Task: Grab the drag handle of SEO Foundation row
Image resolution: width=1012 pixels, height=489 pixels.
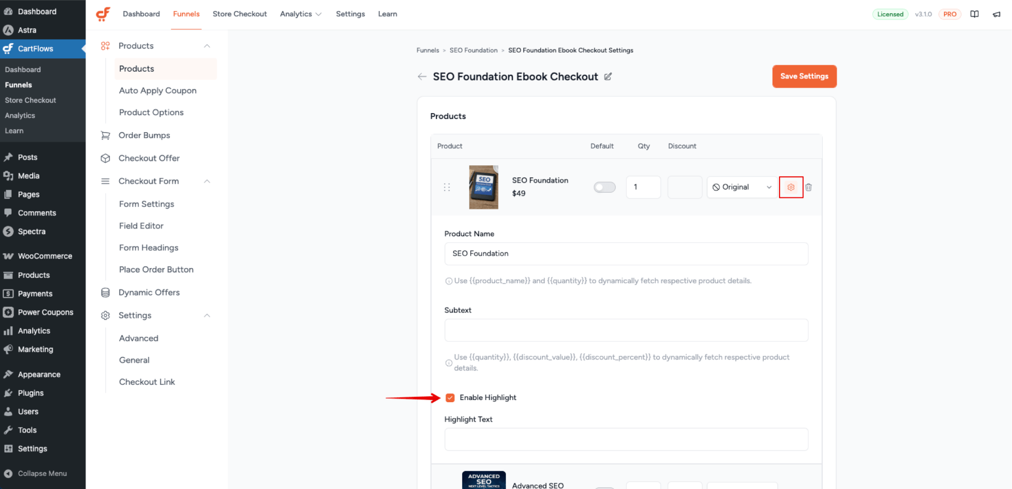Action: coord(447,187)
